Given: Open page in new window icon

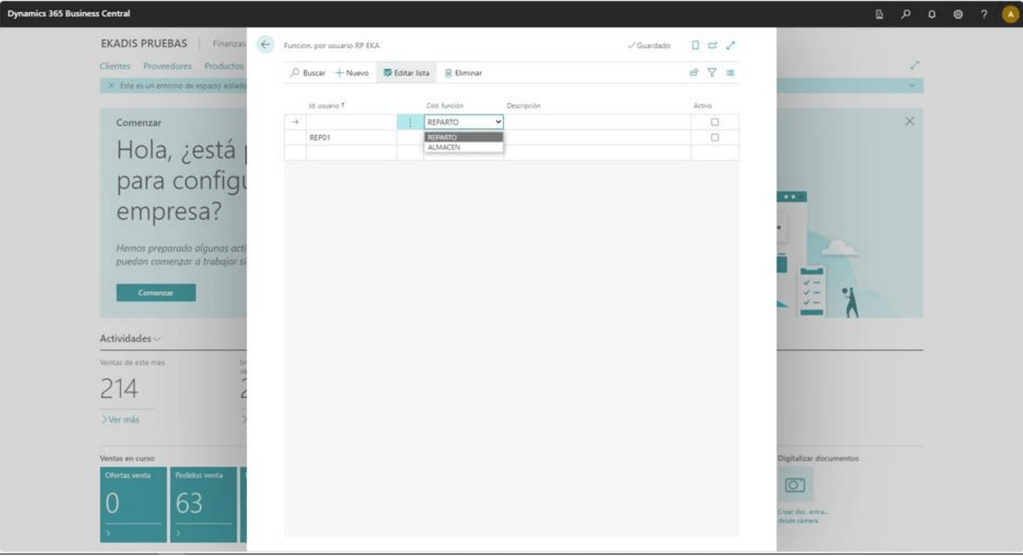Looking at the screenshot, I should 712,46.
